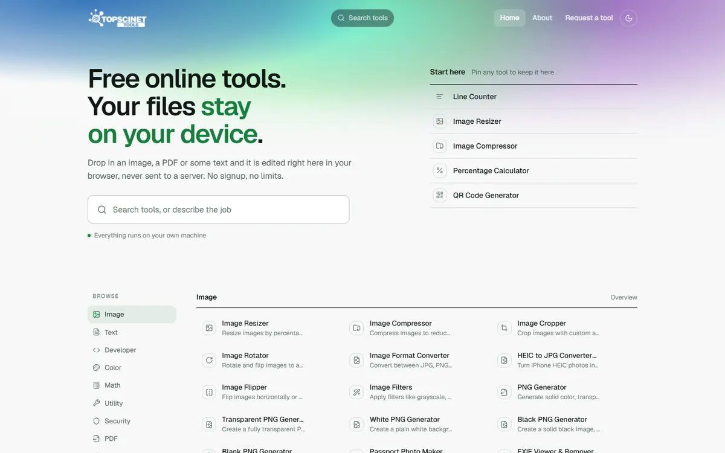Click the HEIC to JPG Converter icon
725x453 pixels.
coord(504,360)
